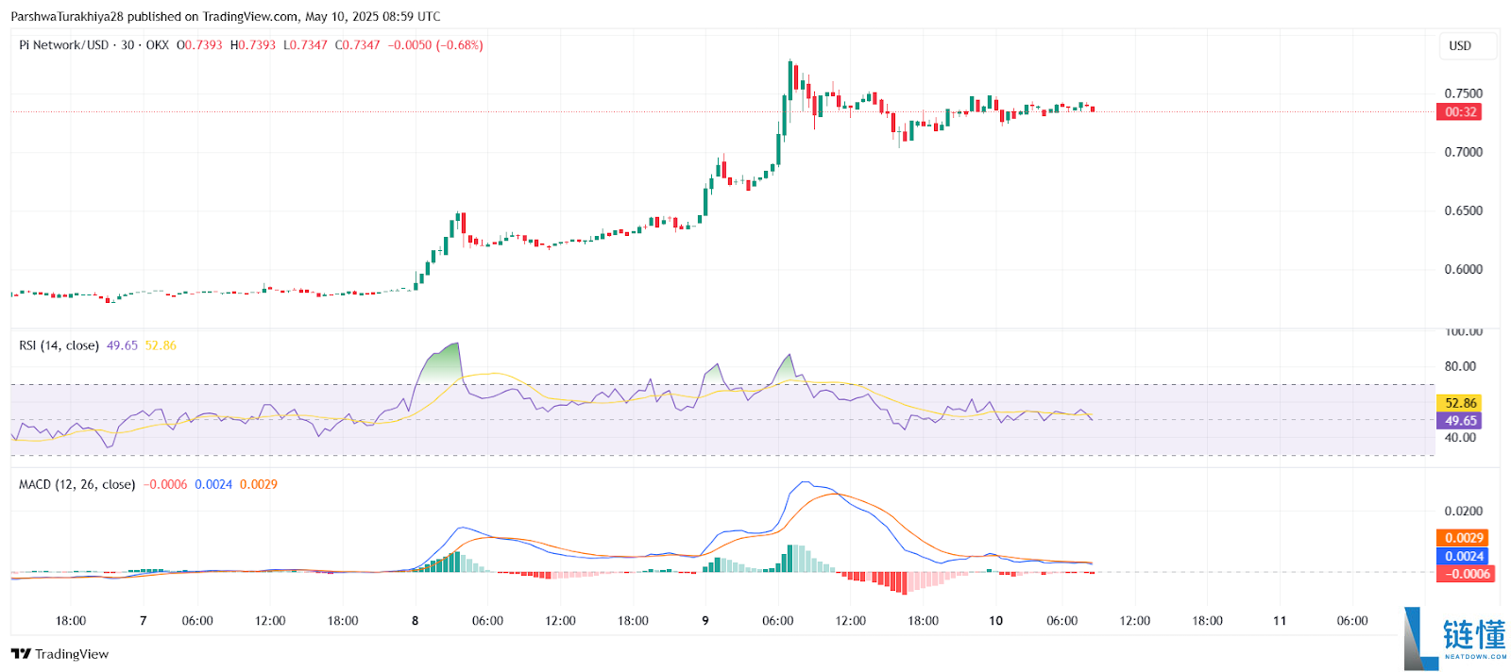This screenshot has height=672, width=1511.
Task: Select the date 11 on the time axis
Action: tap(1280, 621)
